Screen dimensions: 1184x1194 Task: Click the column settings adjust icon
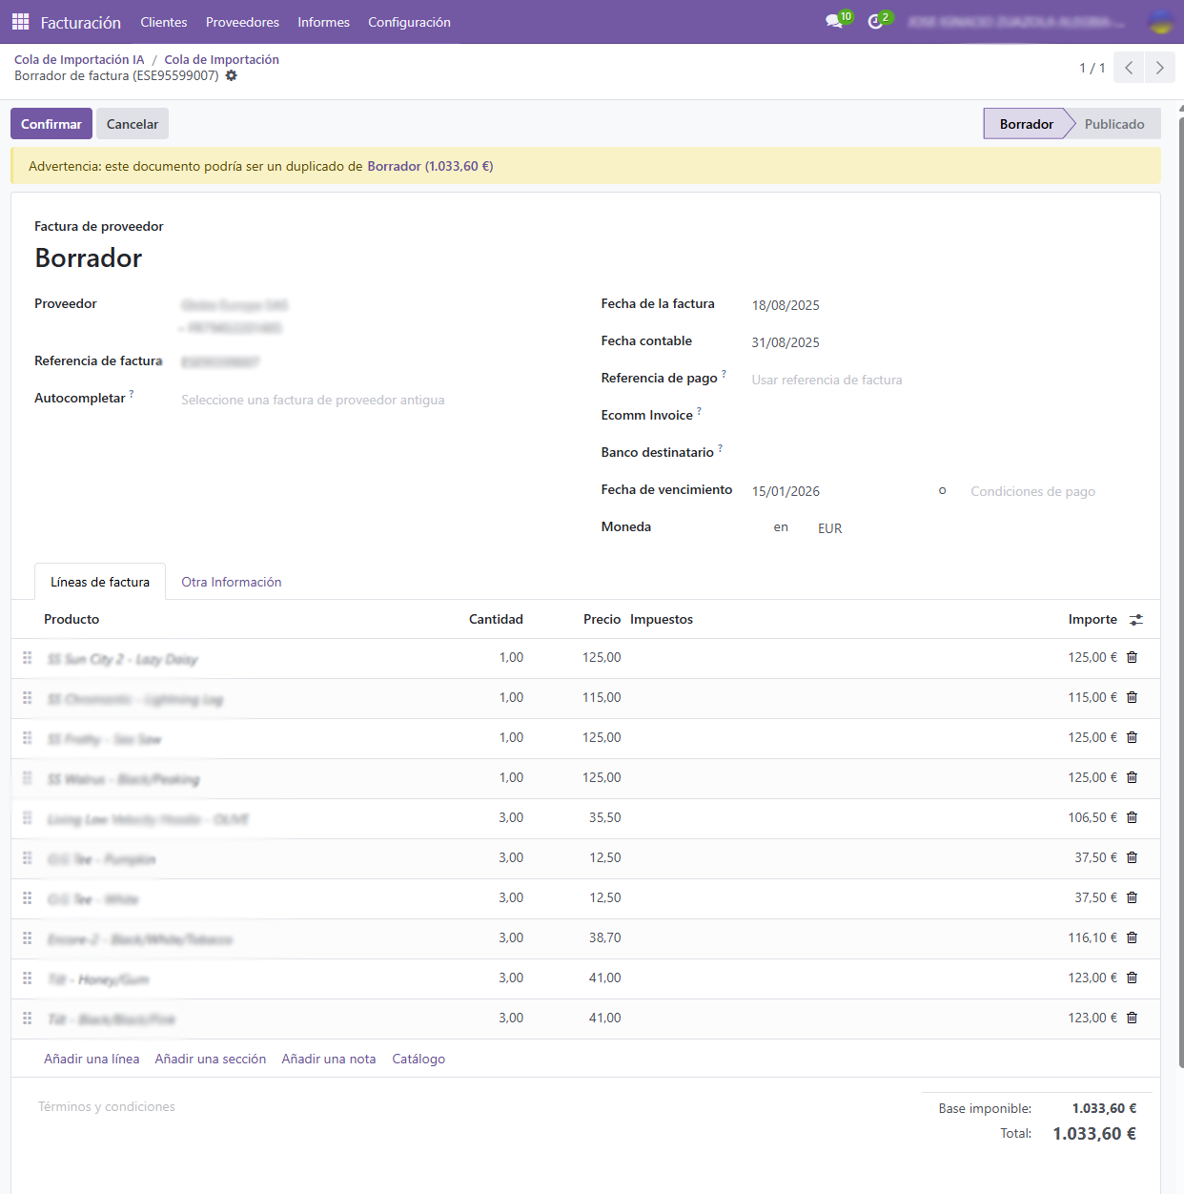pos(1135,620)
